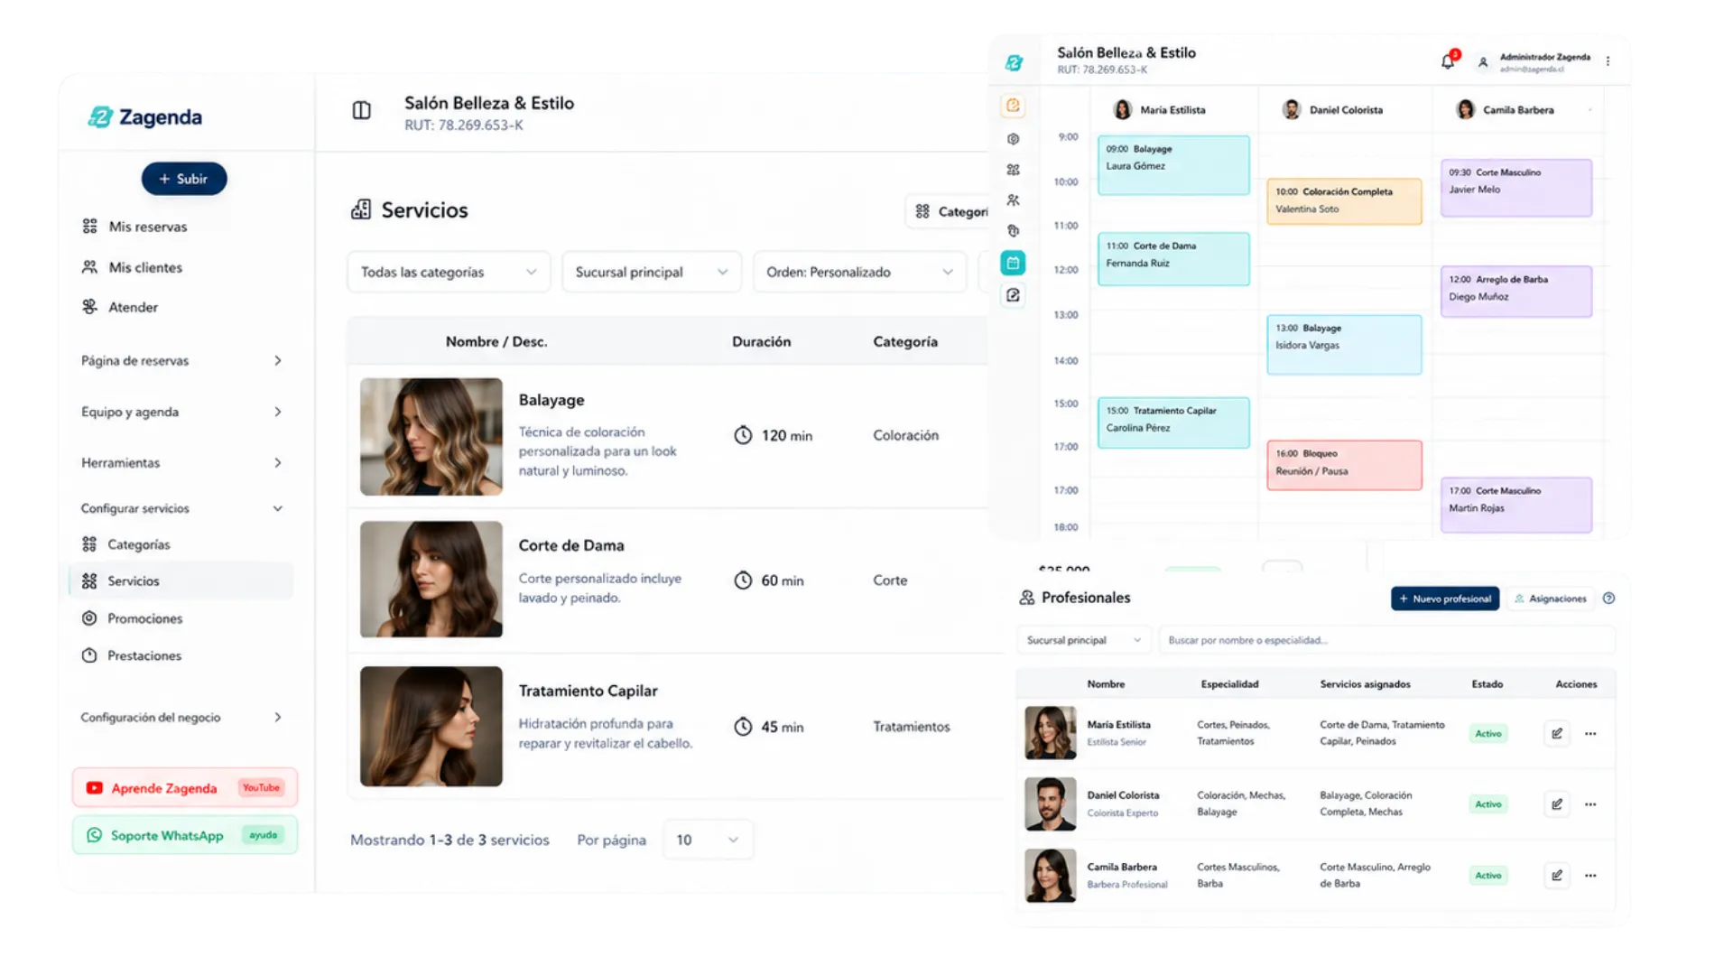Open Mis reservas in the sidebar
1733x975 pixels.
(x=135, y=227)
